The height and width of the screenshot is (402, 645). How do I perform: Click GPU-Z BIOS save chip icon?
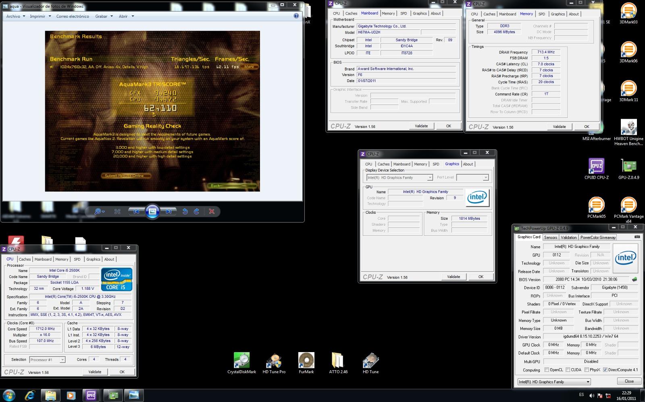[635, 279]
